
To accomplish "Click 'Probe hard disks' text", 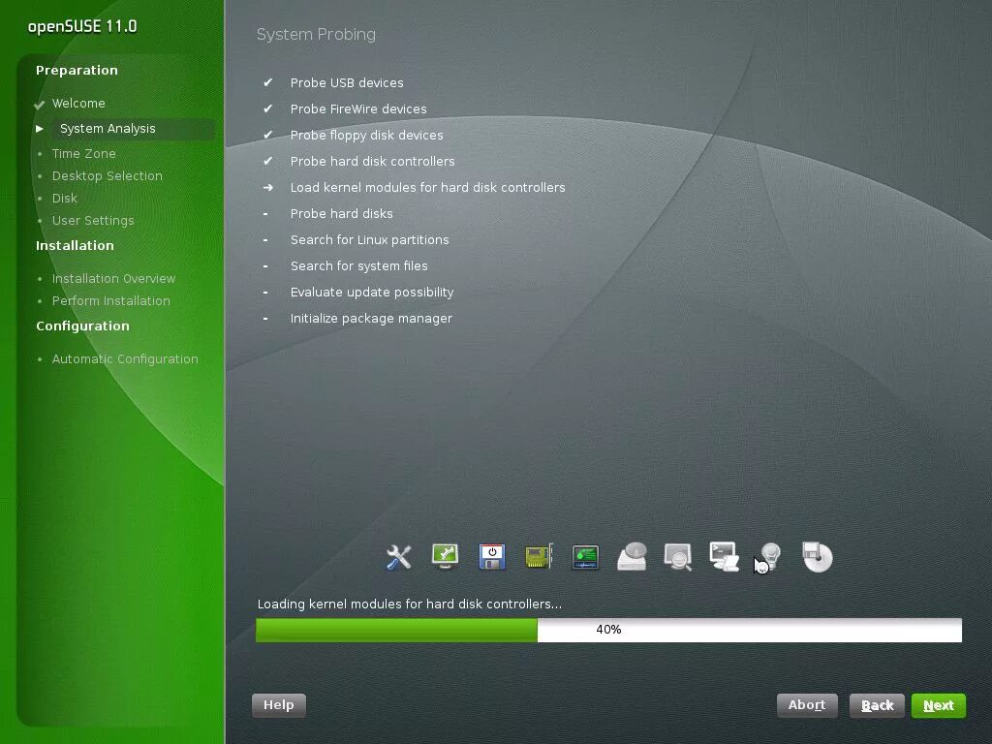I will 341,214.
